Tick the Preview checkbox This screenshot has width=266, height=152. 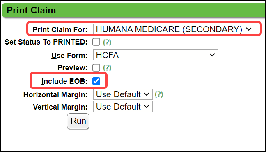coord(96,68)
